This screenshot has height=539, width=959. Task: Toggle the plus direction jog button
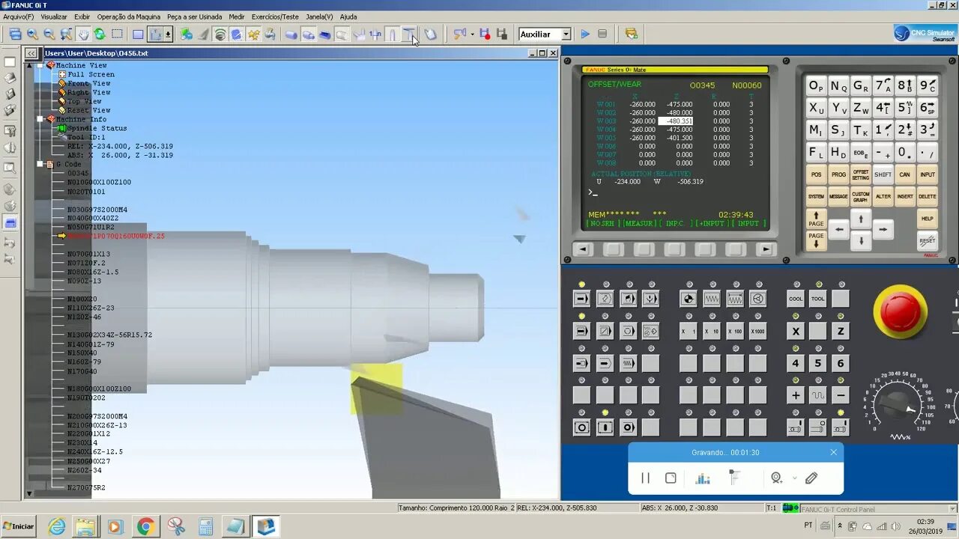tap(796, 395)
